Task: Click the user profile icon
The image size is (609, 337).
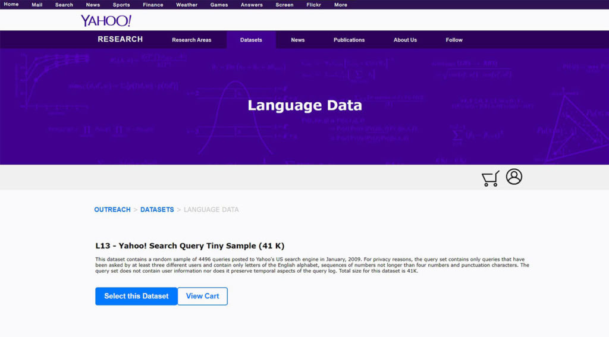Action: click(x=514, y=177)
